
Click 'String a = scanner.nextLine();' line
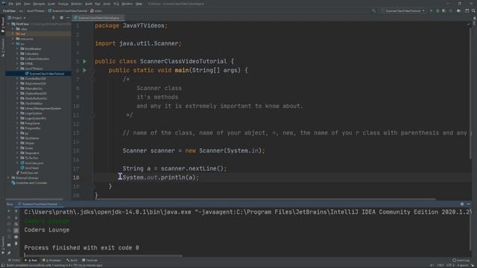click(x=174, y=168)
